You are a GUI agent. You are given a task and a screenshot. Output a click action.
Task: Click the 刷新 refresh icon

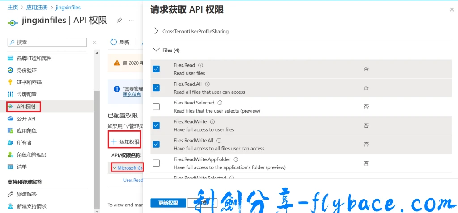[x=114, y=42]
